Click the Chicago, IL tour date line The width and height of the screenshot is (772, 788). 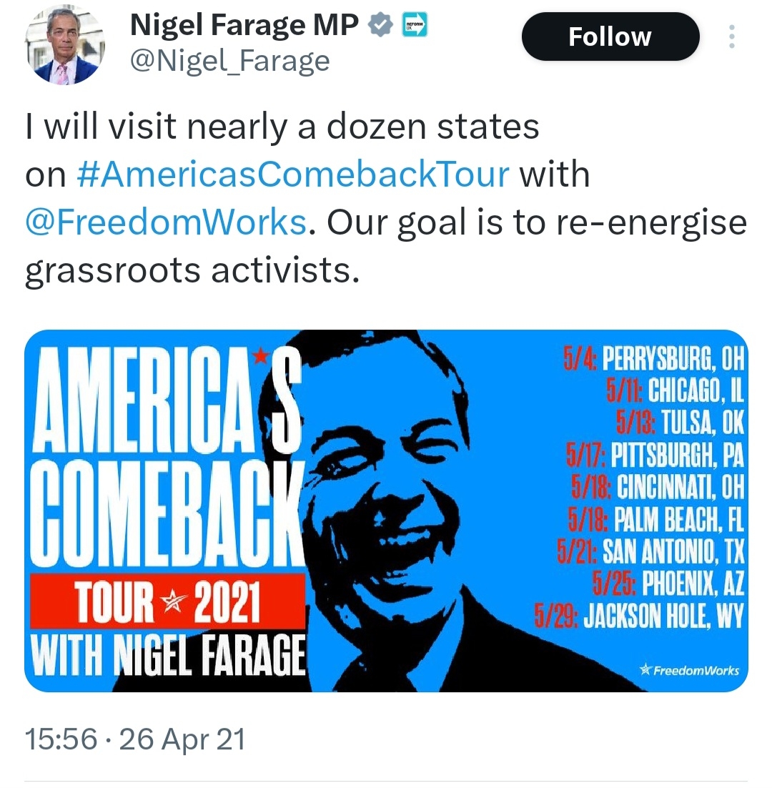675,390
